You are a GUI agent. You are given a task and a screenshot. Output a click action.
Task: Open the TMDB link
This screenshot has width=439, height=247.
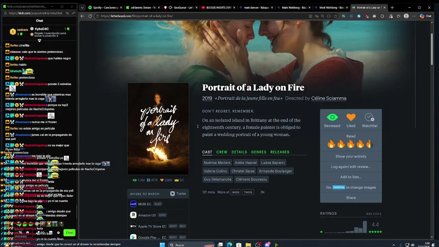(248, 192)
